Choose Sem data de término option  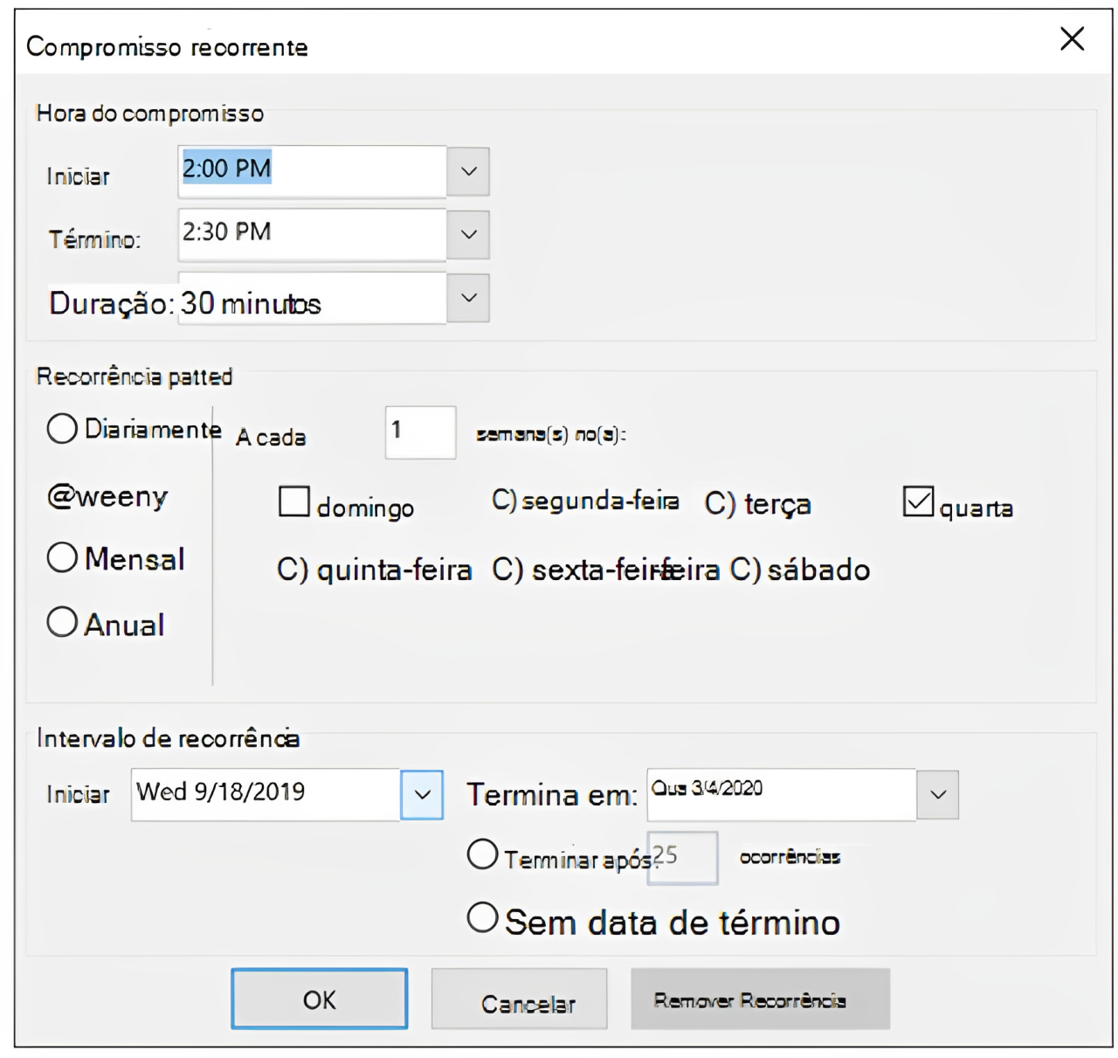pos(482,918)
